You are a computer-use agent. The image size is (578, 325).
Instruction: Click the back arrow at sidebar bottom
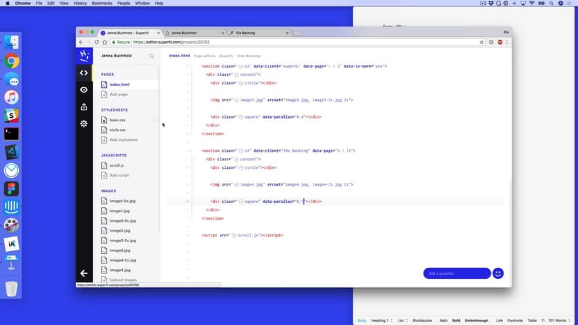click(84, 273)
